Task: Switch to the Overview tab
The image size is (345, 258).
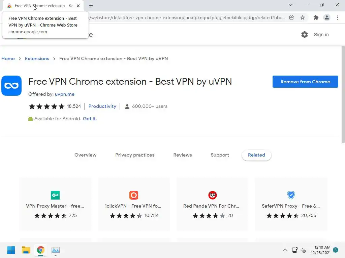Action: point(85,155)
